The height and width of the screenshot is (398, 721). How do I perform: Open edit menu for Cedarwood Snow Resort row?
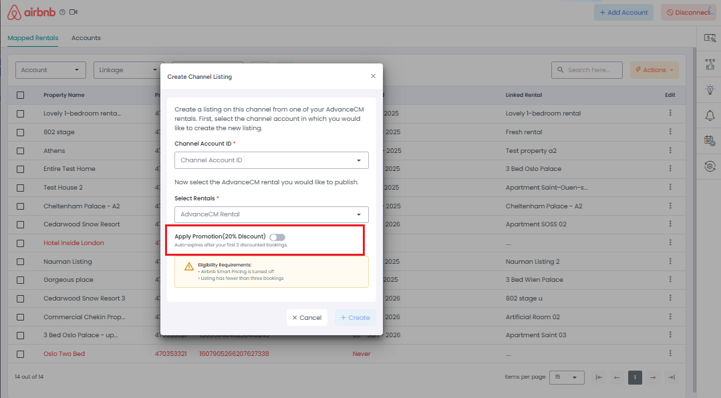point(670,224)
